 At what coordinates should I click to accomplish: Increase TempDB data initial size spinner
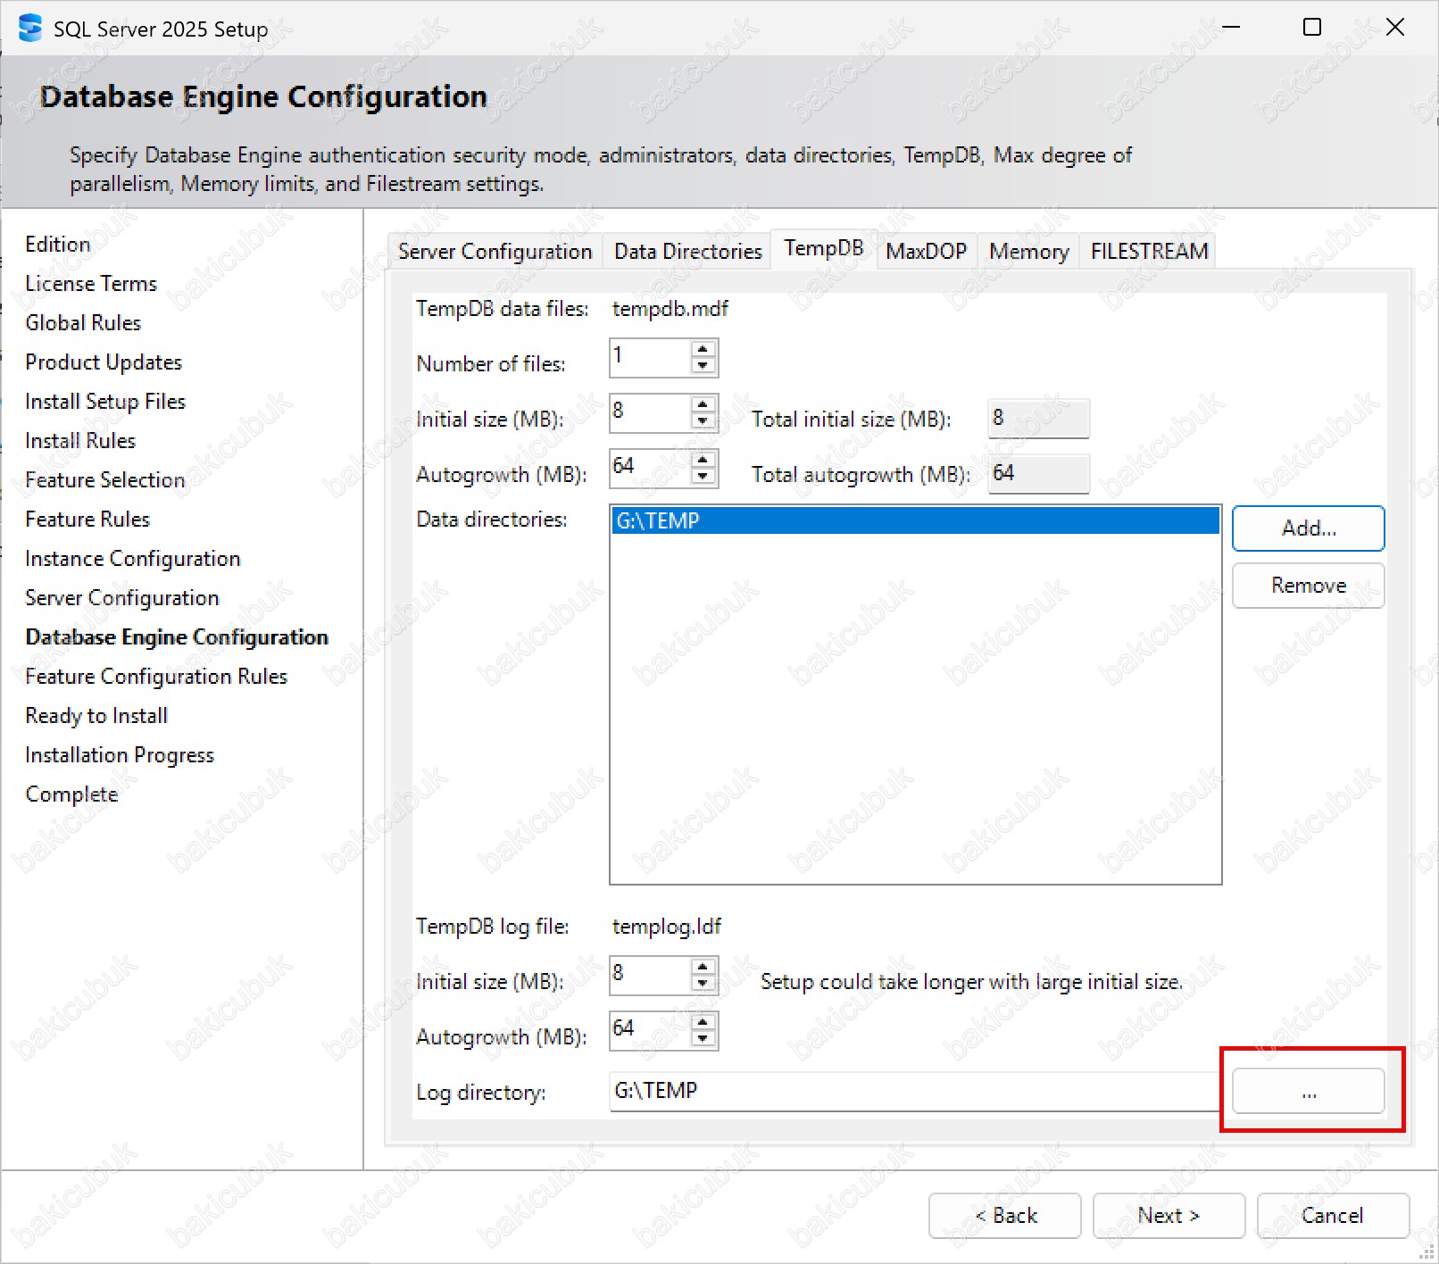[x=703, y=405]
